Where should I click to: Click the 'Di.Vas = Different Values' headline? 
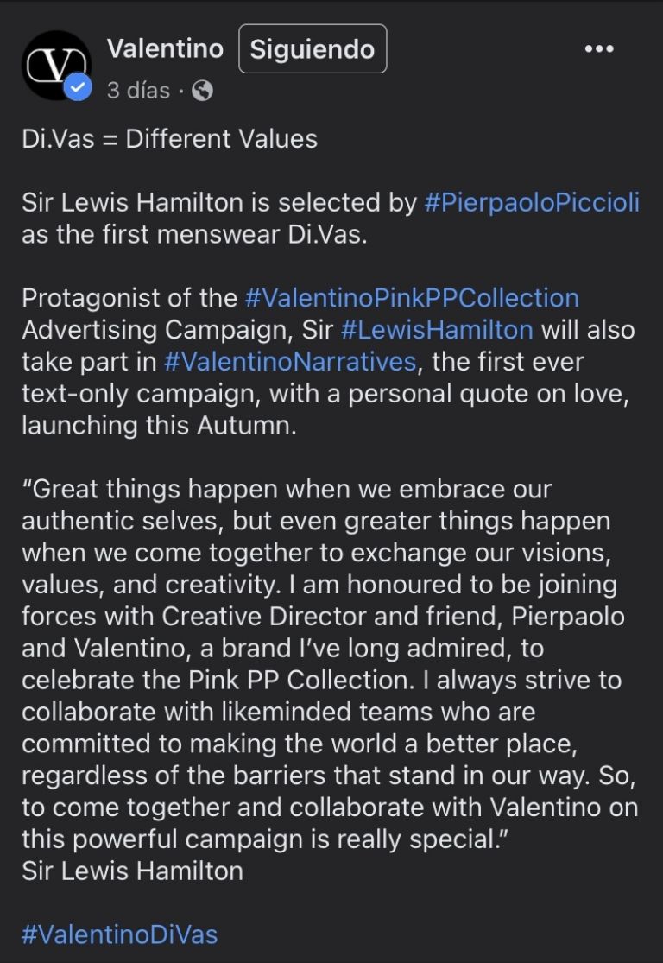pos(169,138)
